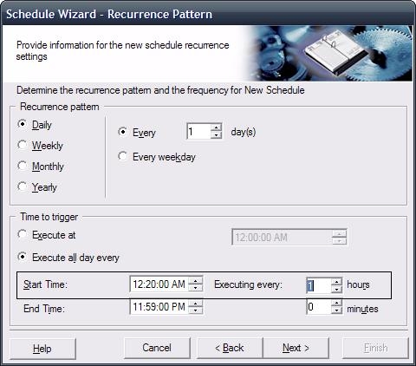416x366 pixels.
Task: Increase the executing every hours value
Action: point(336,282)
